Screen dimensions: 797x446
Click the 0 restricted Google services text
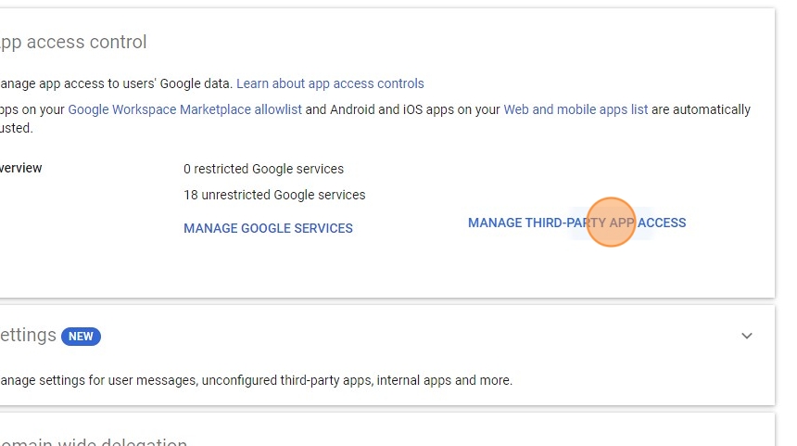(x=263, y=169)
